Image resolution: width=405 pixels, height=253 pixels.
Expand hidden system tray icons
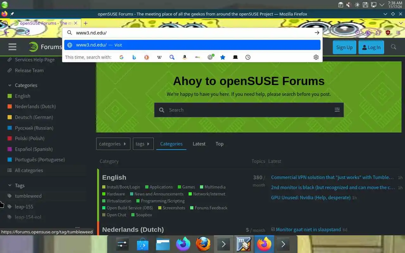tap(382, 5)
